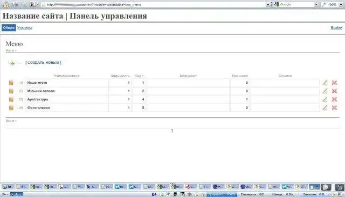Click the Фотогалерея menu item name
Viewport: 345px width, 197px height.
point(38,107)
